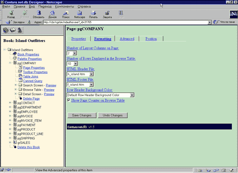This screenshot has width=238, height=173.
Task: Click the microscope icon in left panel
Action: (x=20, y=30)
